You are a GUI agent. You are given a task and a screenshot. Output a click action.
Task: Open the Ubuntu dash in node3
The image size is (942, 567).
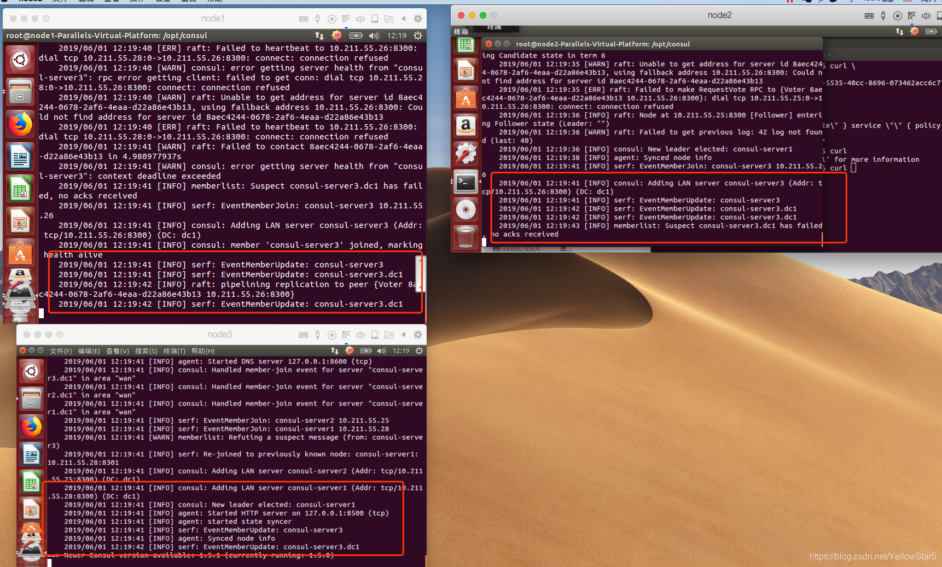(31, 372)
